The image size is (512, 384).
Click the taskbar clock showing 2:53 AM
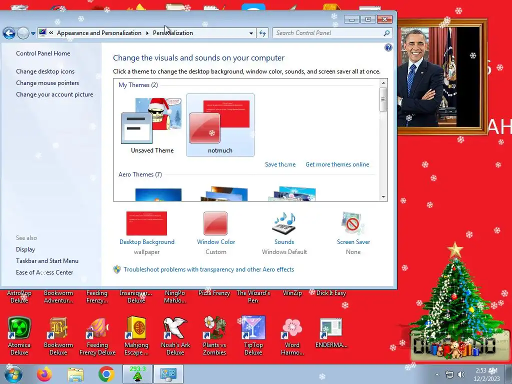(486, 374)
